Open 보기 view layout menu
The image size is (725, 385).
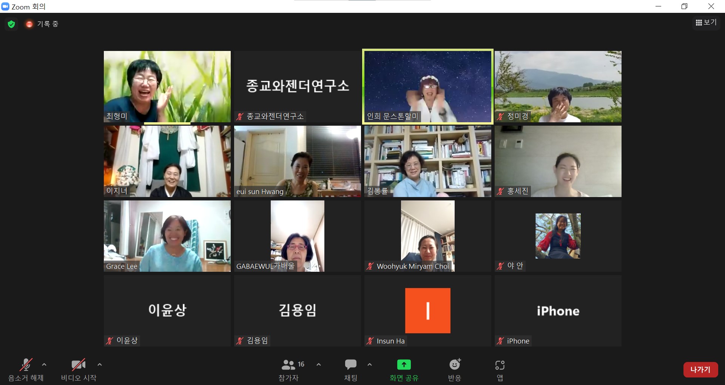click(706, 23)
